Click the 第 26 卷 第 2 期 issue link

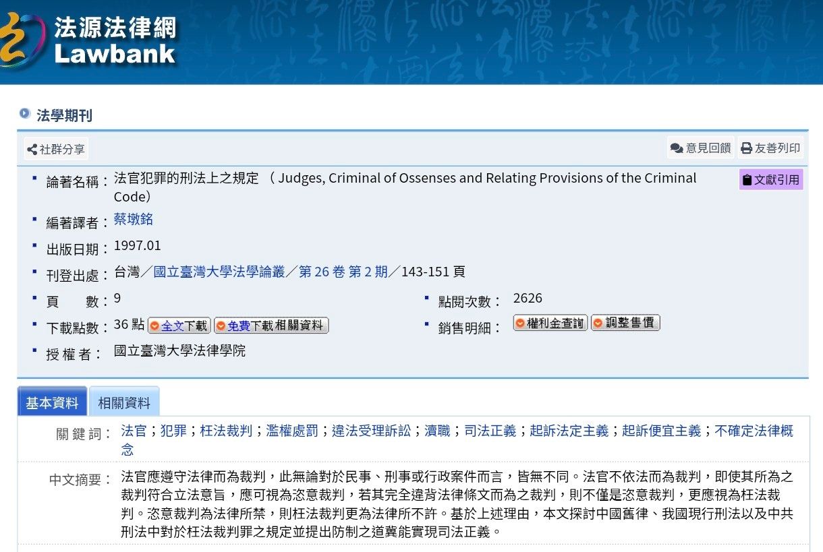click(x=343, y=272)
